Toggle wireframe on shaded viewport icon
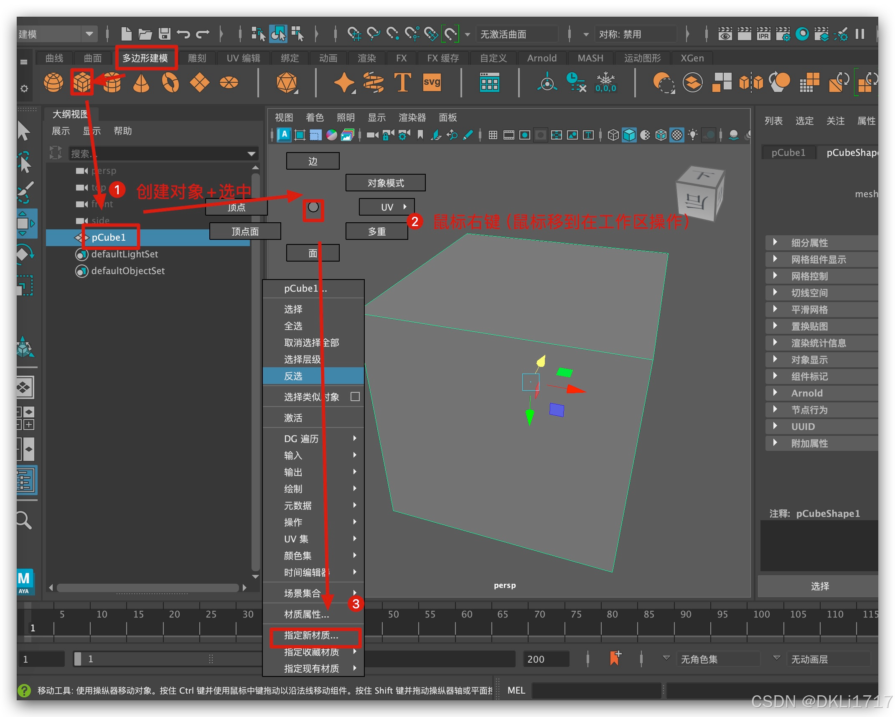Screen dimensions: 895x717 point(661,135)
